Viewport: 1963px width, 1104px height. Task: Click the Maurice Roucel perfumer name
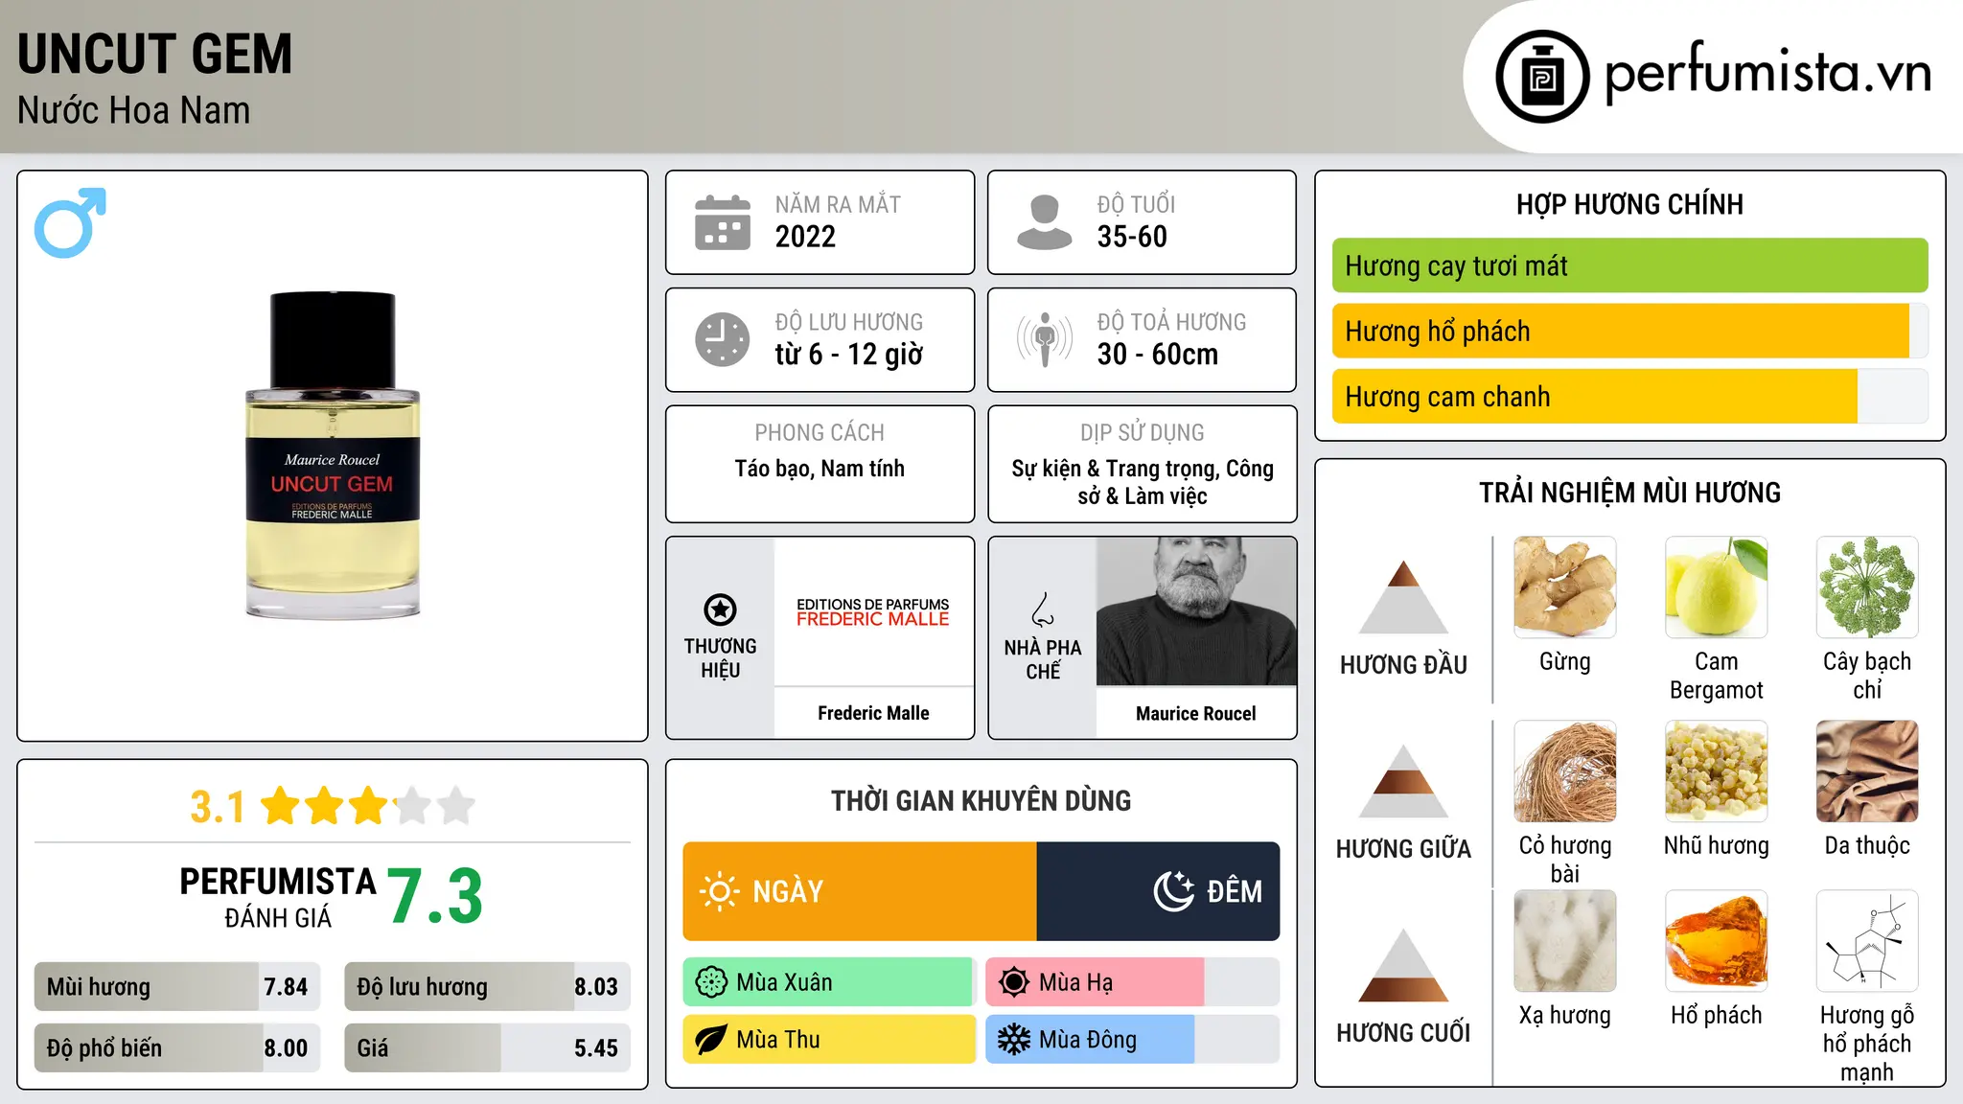point(1196,713)
